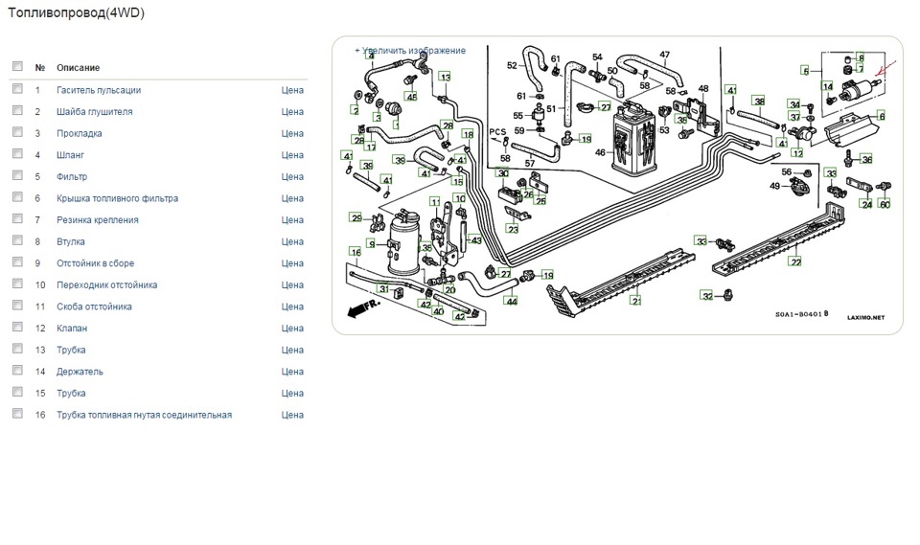Open Цена for the Держатель row
The image size is (920, 545).
[x=292, y=372]
